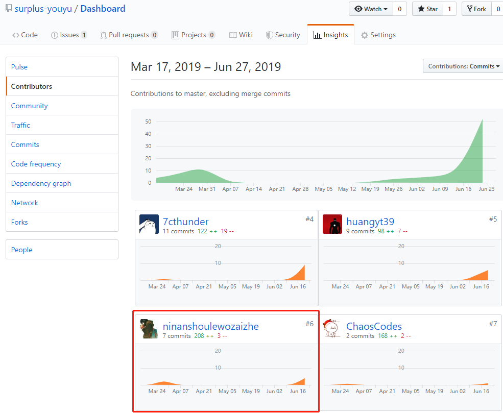Fork the Dashboard repository
Viewport: 503px width, 413px height.
pyautogui.click(x=476, y=9)
